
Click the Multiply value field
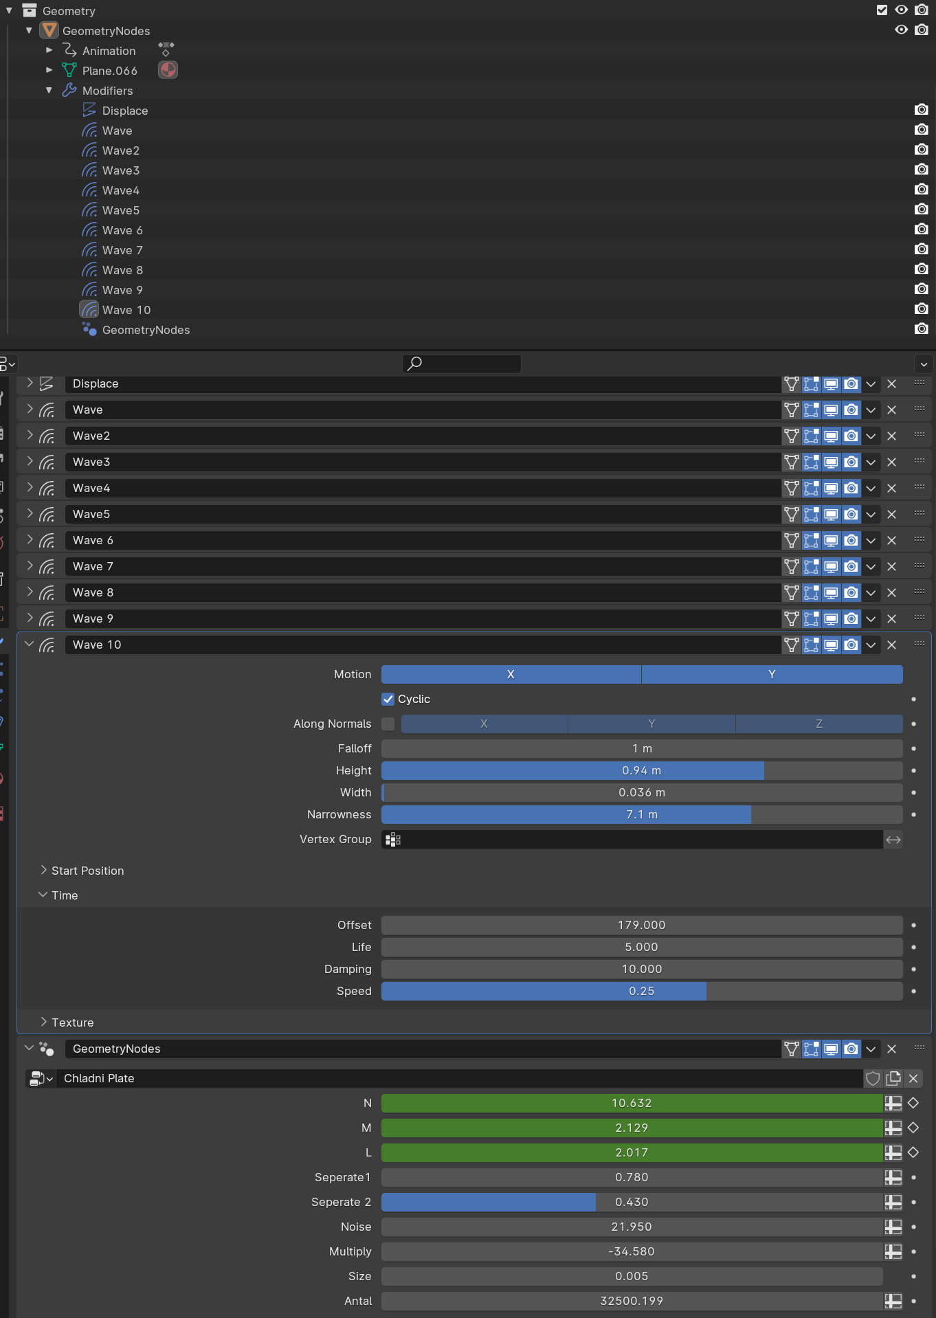(632, 1251)
